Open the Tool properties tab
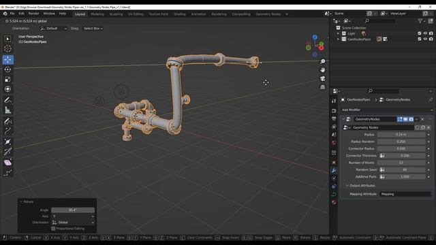The width and height of the screenshot is (436, 245). point(334,101)
